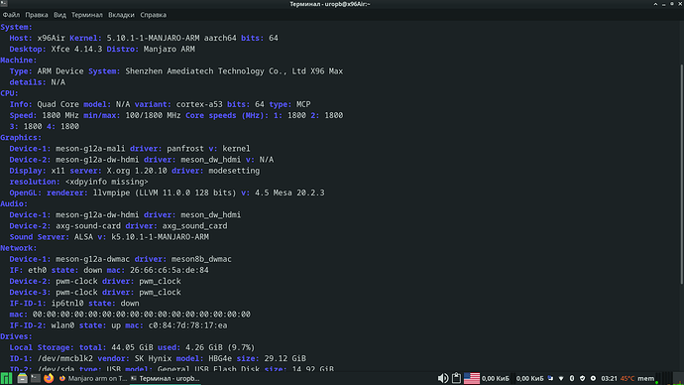The width and height of the screenshot is (684, 385).
Task: Open the volume speaker icon
Action: [x=443, y=378]
